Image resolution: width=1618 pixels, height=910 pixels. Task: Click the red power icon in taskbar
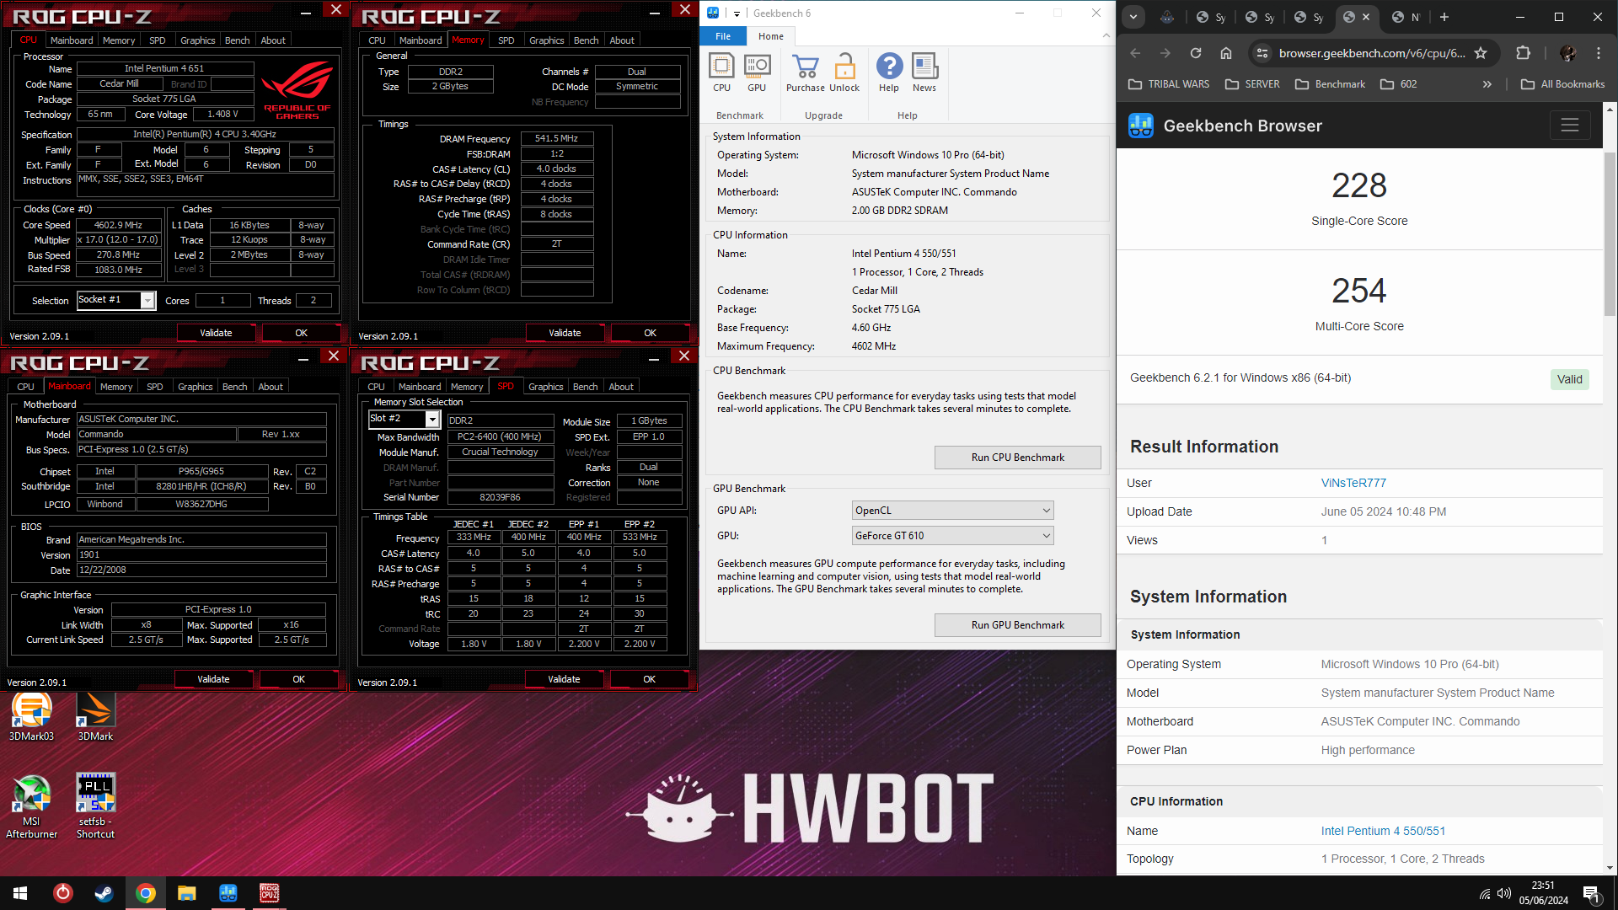(x=62, y=893)
